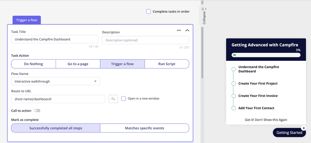Toggle the Call to action switch
The width and height of the screenshot is (311, 143).
(37, 110)
